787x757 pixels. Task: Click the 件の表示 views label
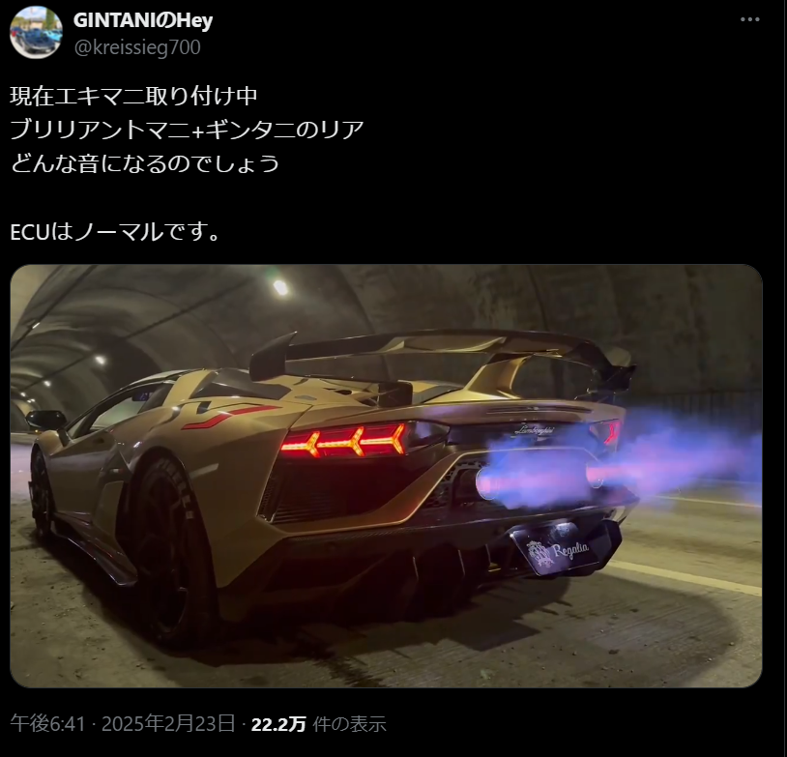pos(349,724)
